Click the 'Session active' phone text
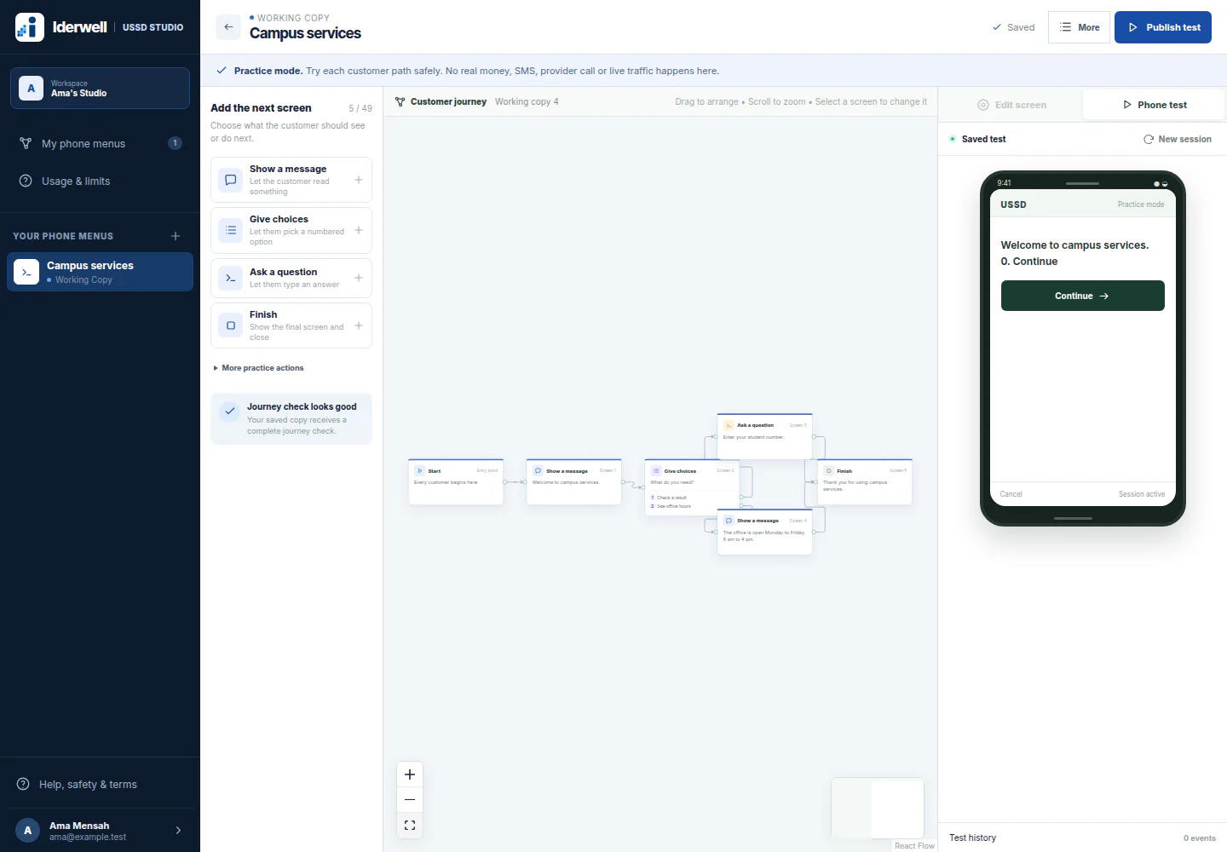 pyautogui.click(x=1142, y=494)
